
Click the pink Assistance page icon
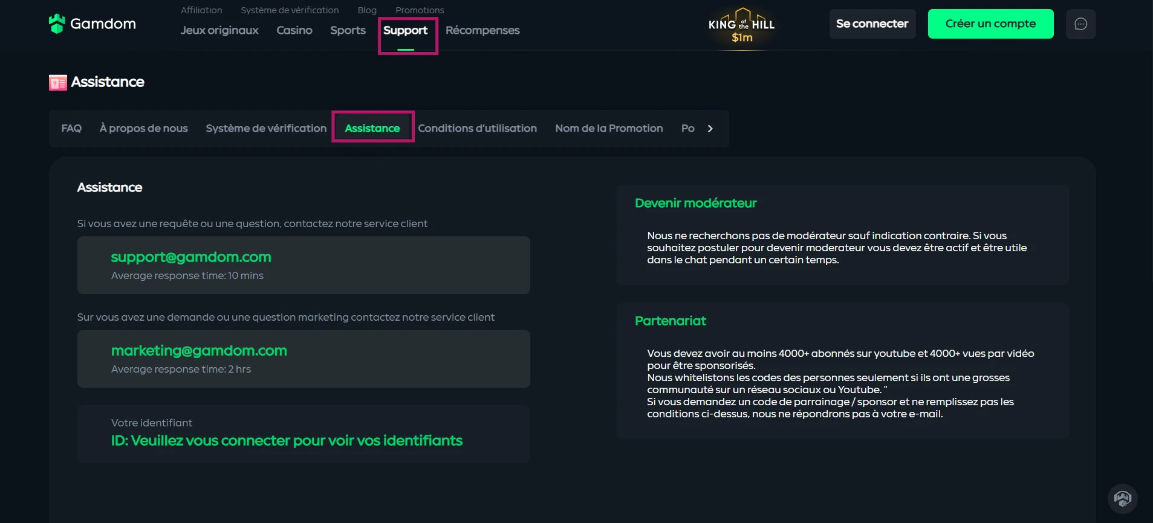click(x=58, y=82)
